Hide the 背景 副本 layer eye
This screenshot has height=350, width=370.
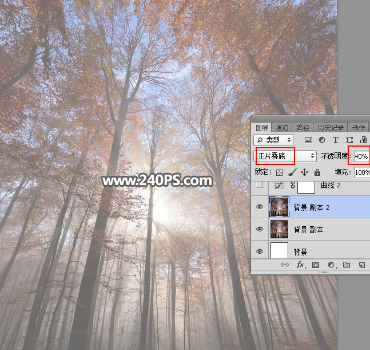tap(260, 229)
